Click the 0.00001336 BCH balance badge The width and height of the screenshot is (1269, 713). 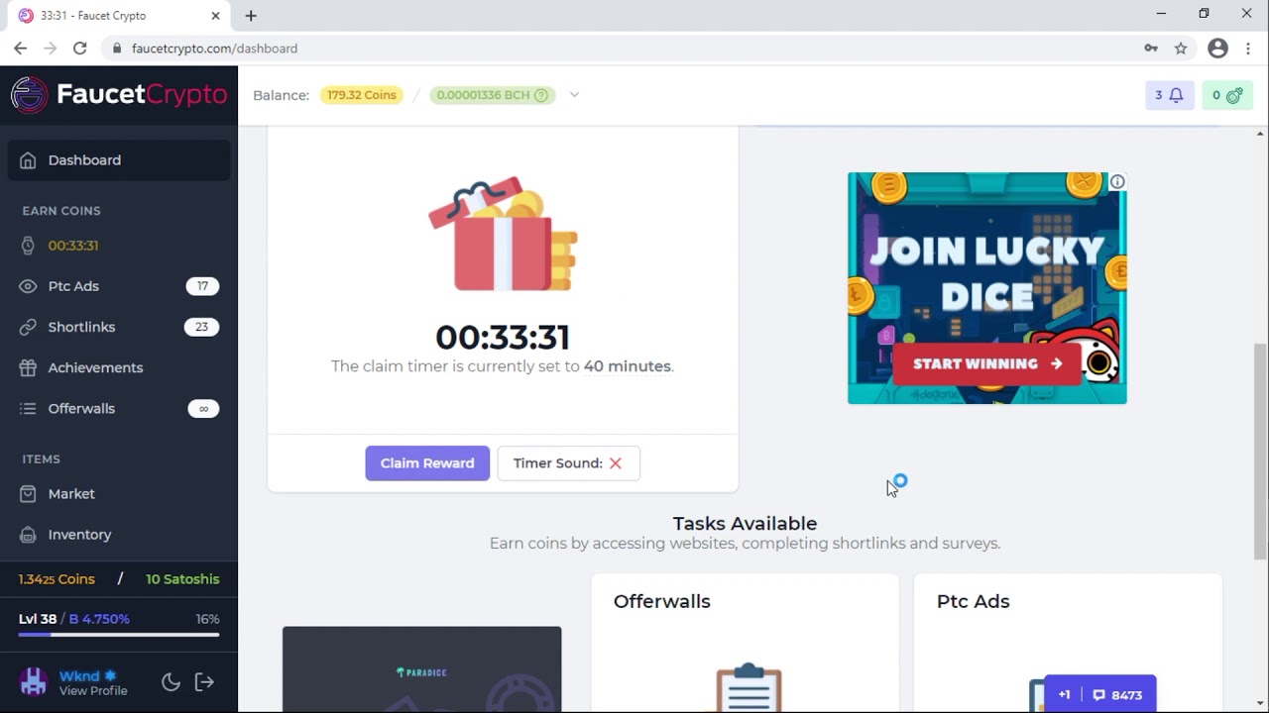pyautogui.click(x=492, y=95)
